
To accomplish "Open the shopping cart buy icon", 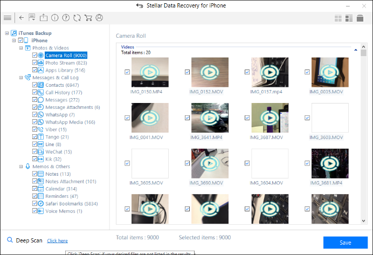I will (88, 18).
